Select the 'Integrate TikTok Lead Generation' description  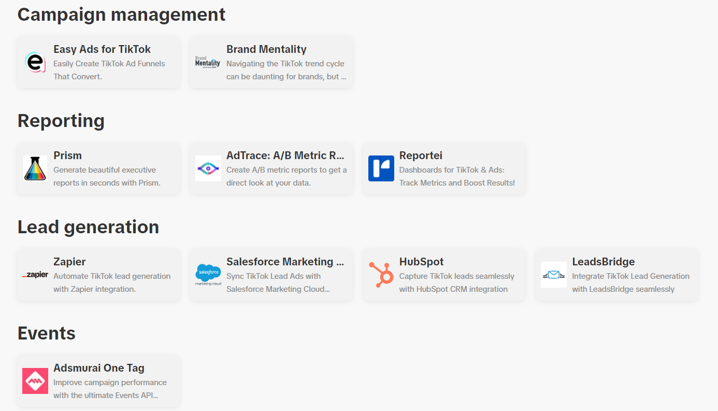pyautogui.click(x=630, y=282)
